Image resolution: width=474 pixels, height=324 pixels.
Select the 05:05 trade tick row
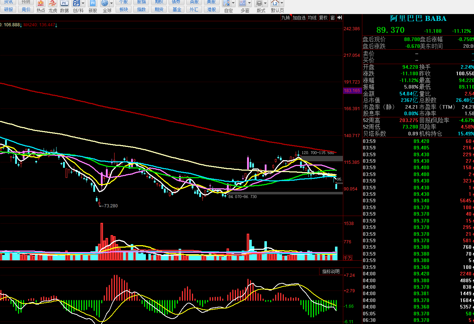(x=418, y=314)
